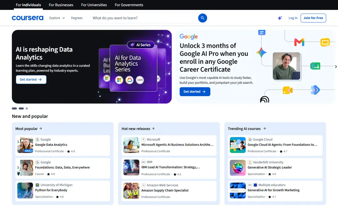Switch to For Individuals tab
This screenshot has height=211, width=338.
28,5
